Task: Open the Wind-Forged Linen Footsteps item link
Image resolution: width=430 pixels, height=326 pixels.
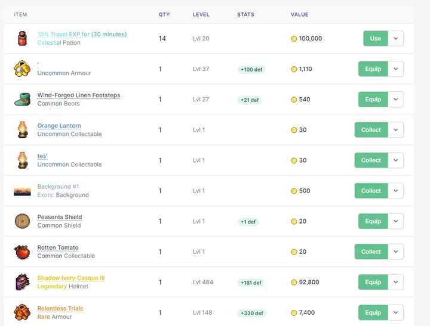Action: coord(79,95)
